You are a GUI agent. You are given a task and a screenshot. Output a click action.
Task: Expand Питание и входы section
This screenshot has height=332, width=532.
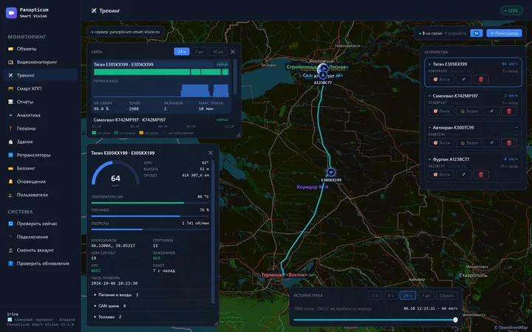(150, 294)
